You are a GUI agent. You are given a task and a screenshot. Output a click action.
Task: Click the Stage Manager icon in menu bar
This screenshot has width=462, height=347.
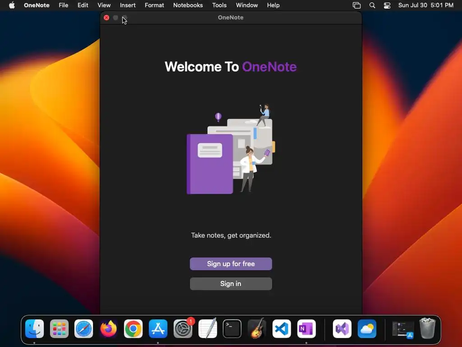tap(356, 5)
